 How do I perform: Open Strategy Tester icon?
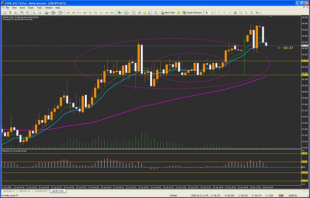click(156, 12)
